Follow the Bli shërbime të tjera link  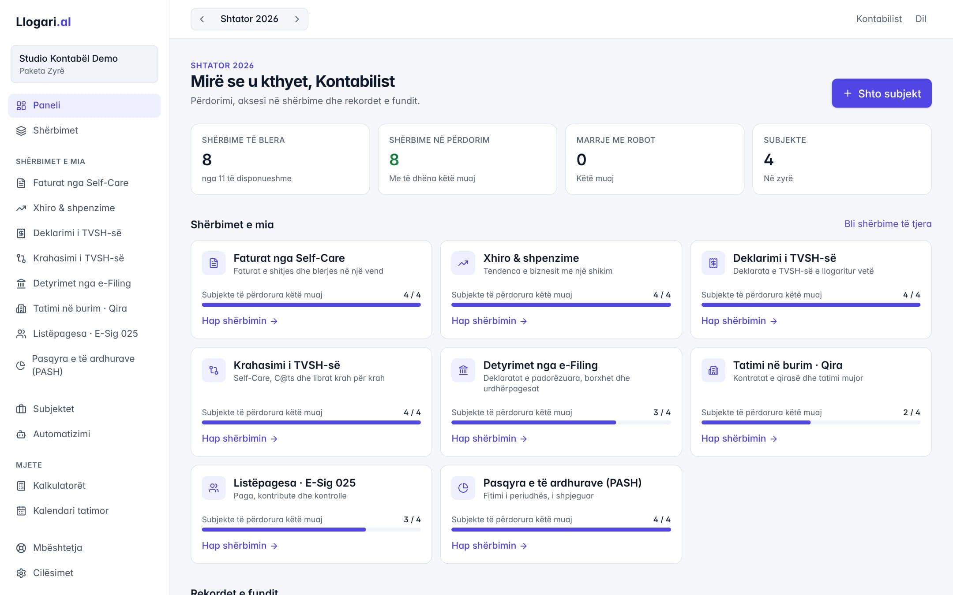888,224
